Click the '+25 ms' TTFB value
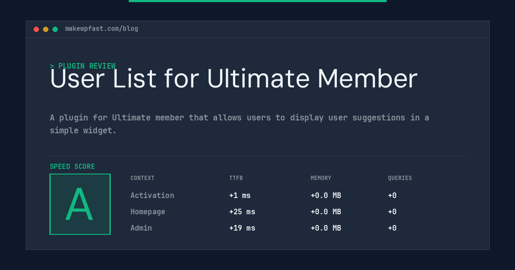515x270 pixels. tap(242, 212)
